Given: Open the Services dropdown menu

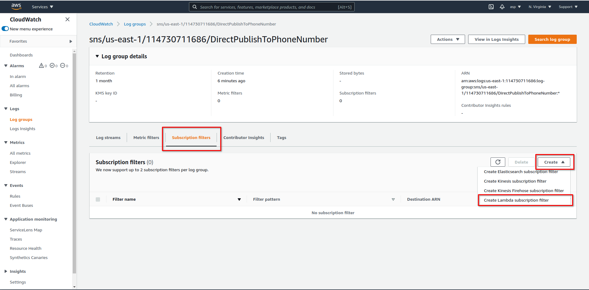Looking at the screenshot, I should pos(42,7).
